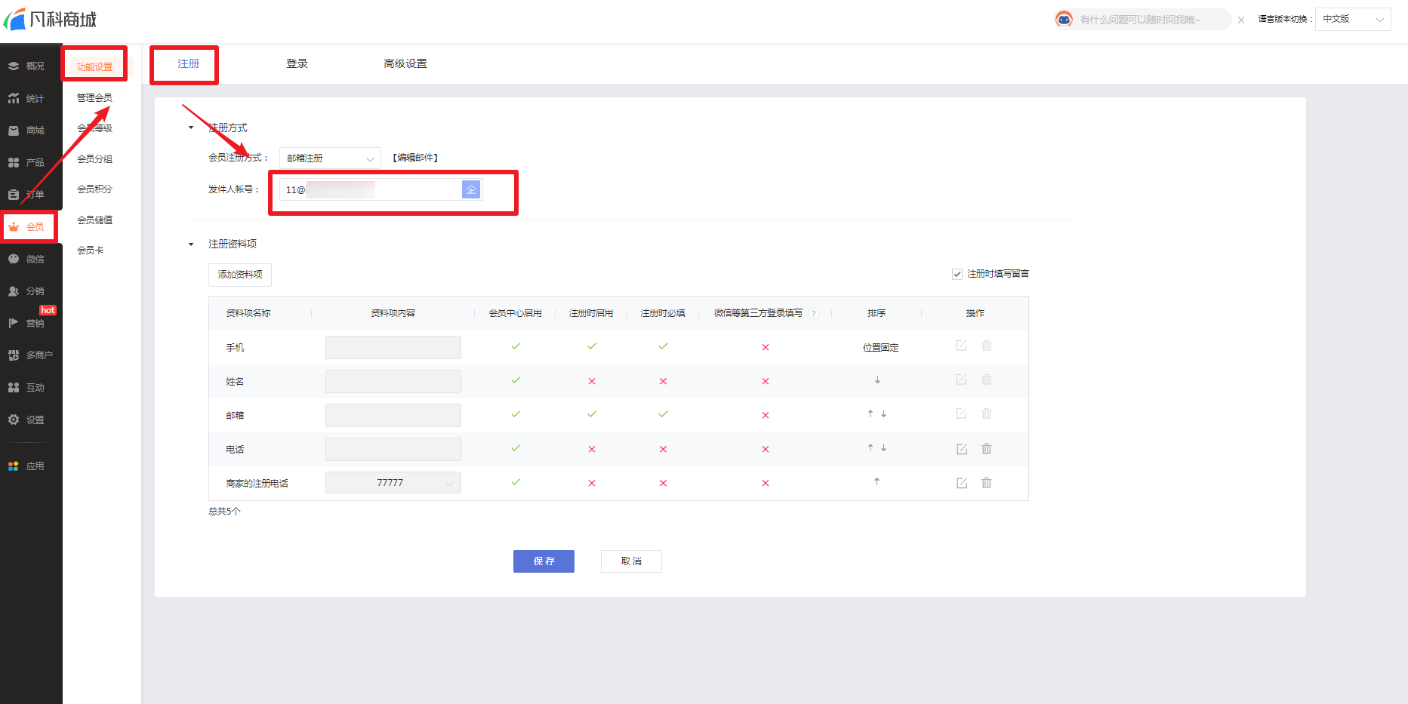Screen dimensions: 1408x704
Task: Click the 发件人帐号 input field
Action: [x=370, y=189]
